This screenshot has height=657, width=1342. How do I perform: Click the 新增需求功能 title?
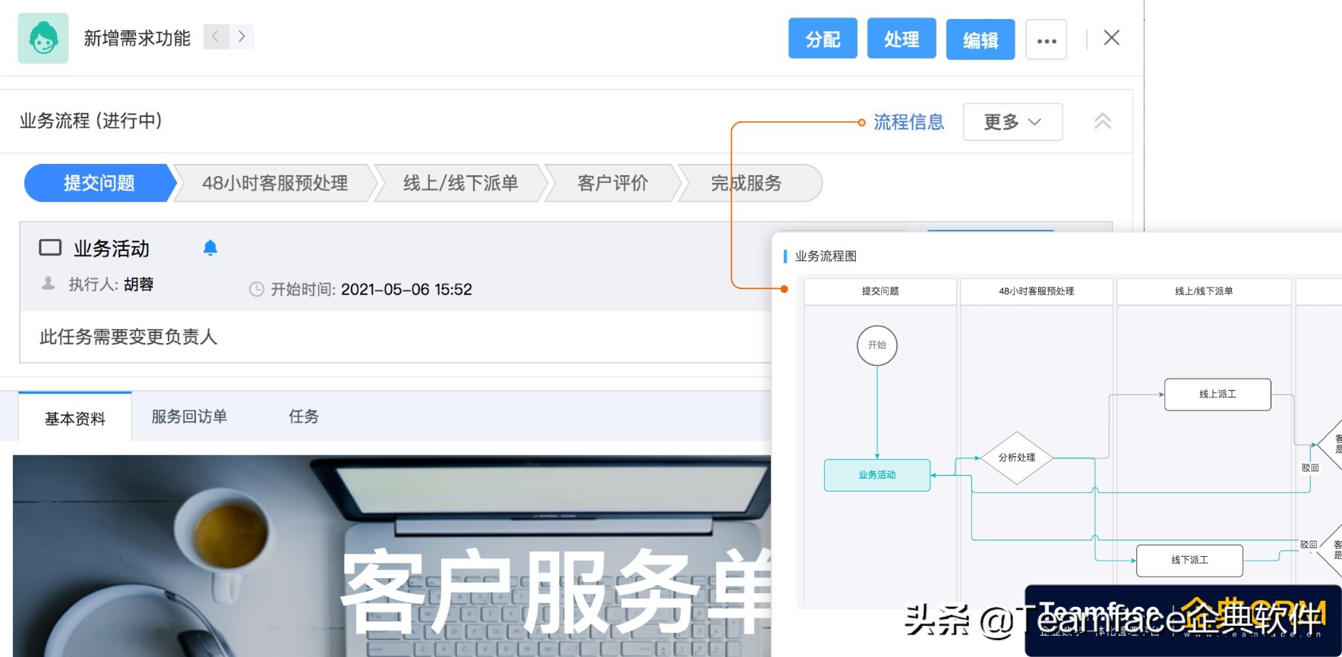tap(137, 38)
